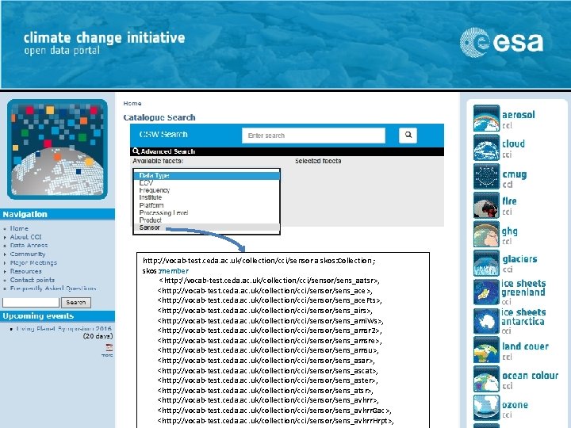The height and width of the screenshot is (428, 571).
Task: Click the sens_avhrrGac URL line
Action: 274,411
